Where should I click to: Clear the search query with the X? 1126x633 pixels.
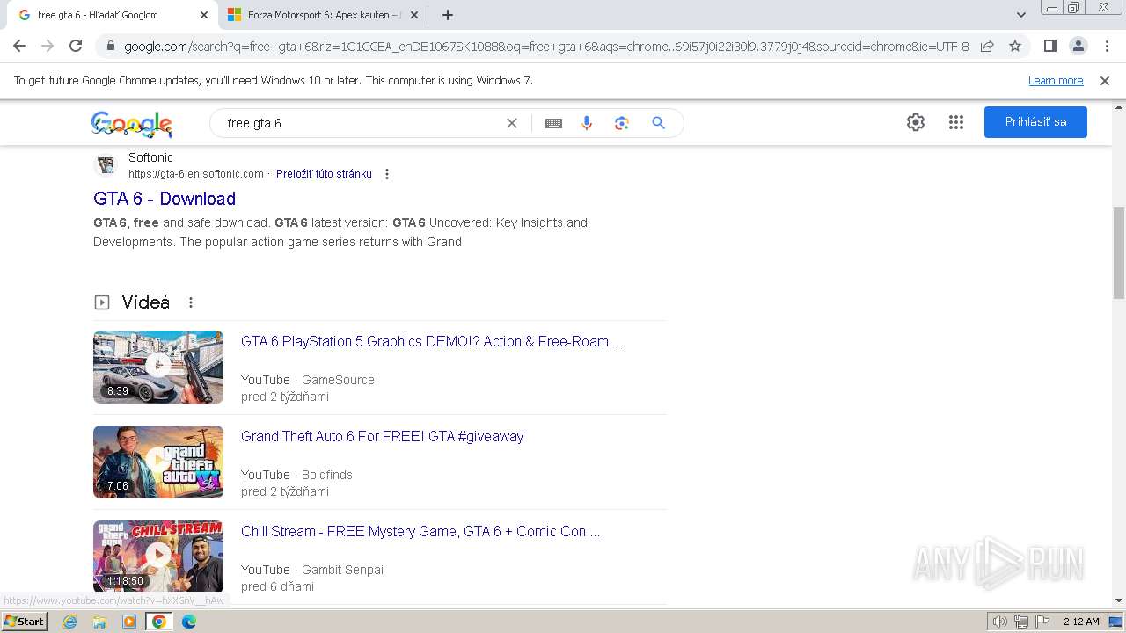[x=512, y=123]
